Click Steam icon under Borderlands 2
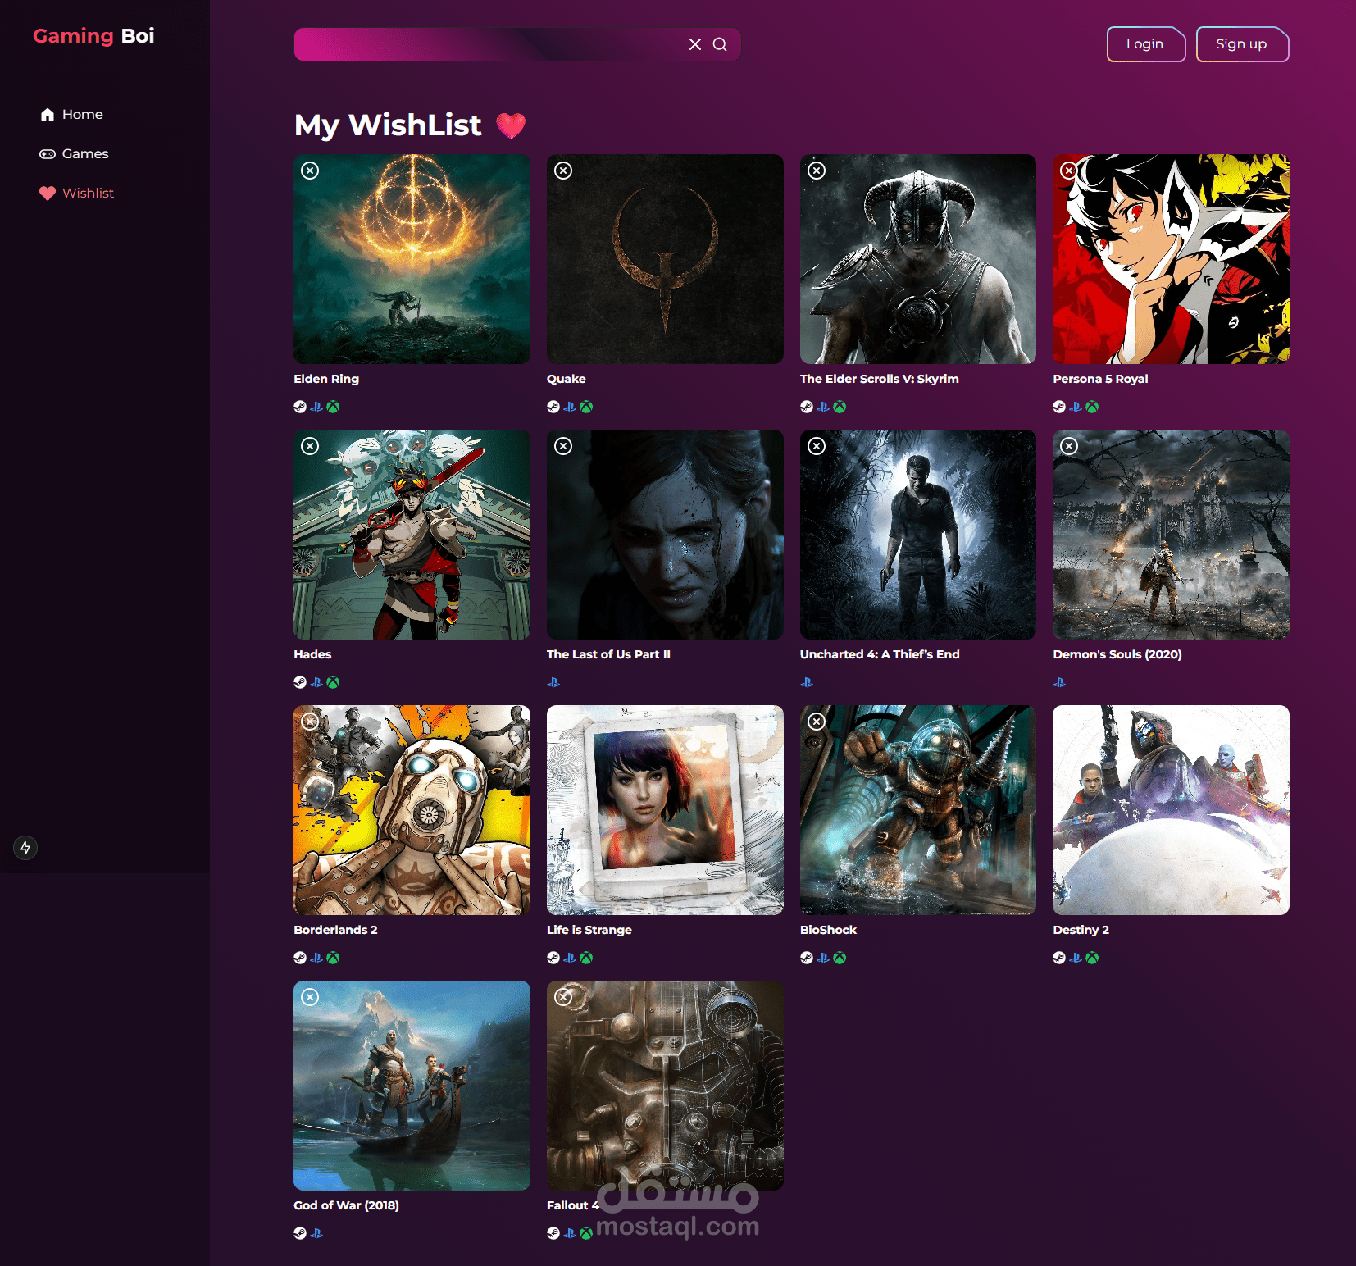Viewport: 1356px width, 1266px height. 300,958
